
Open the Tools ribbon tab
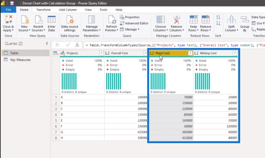click(x=103, y=10)
